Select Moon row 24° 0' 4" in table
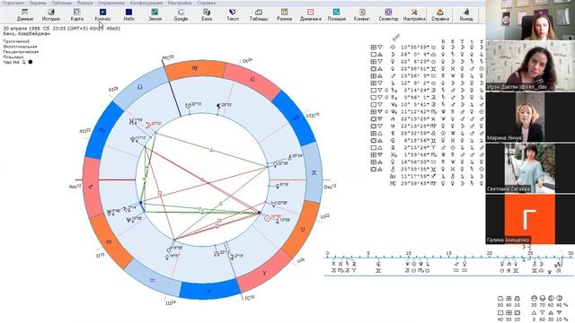 tap(428, 54)
